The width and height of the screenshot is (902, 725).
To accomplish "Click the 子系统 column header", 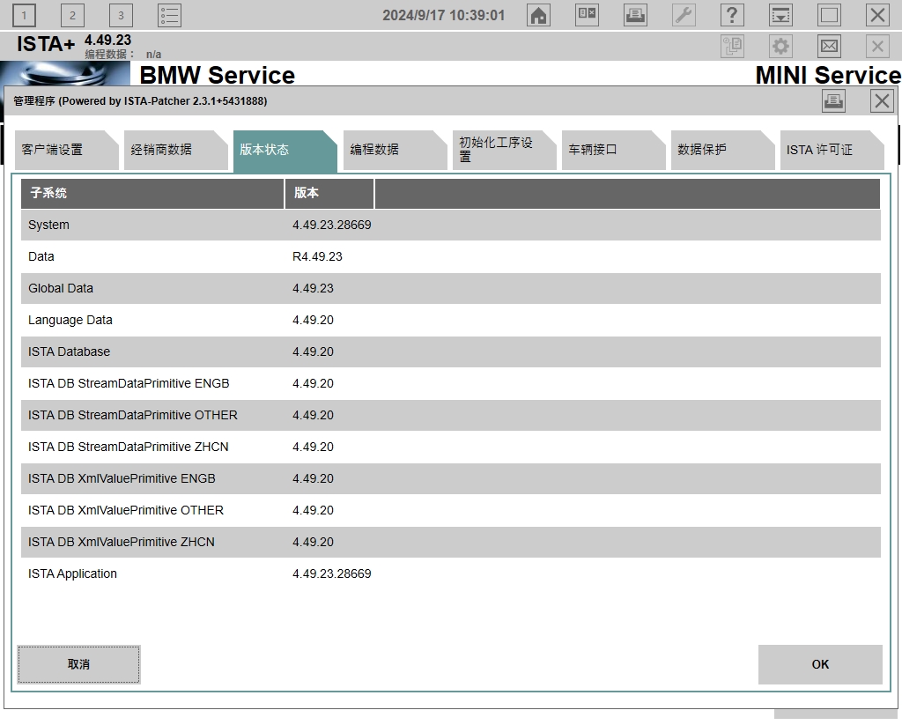I will click(x=152, y=193).
